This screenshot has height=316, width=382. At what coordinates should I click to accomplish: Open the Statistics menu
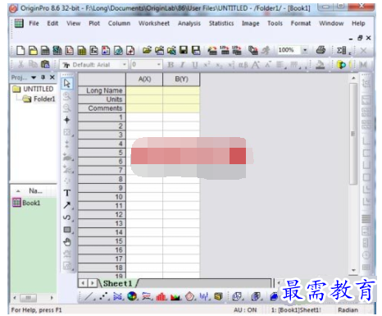tap(221, 23)
